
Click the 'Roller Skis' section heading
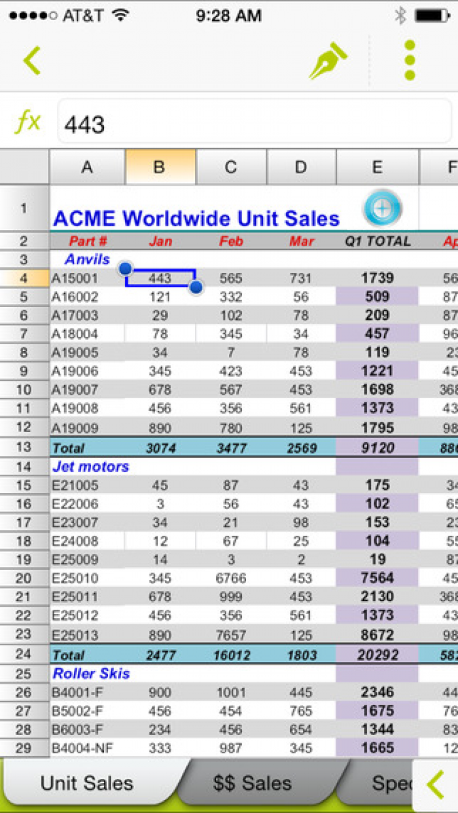(x=91, y=673)
